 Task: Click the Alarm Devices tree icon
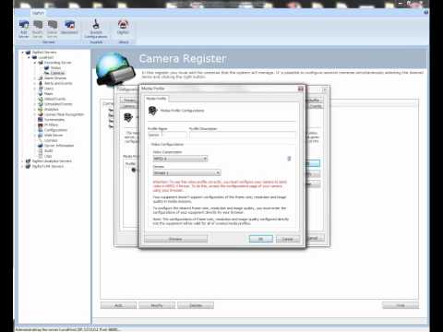pyautogui.click(x=41, y=78)
